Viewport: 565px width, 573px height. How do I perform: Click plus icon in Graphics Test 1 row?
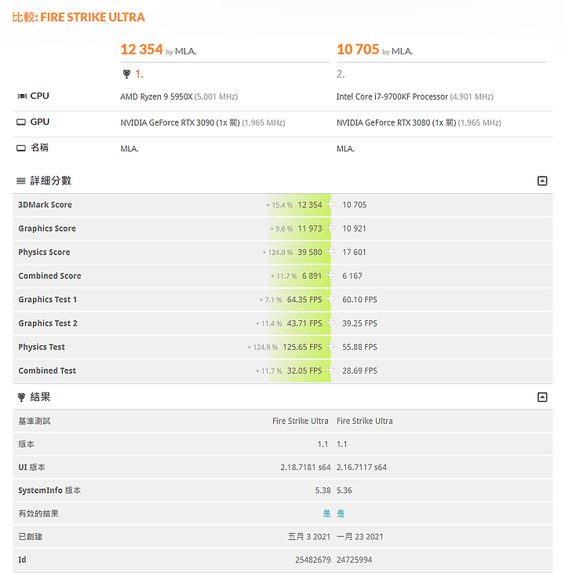click(x=330, y=299)
